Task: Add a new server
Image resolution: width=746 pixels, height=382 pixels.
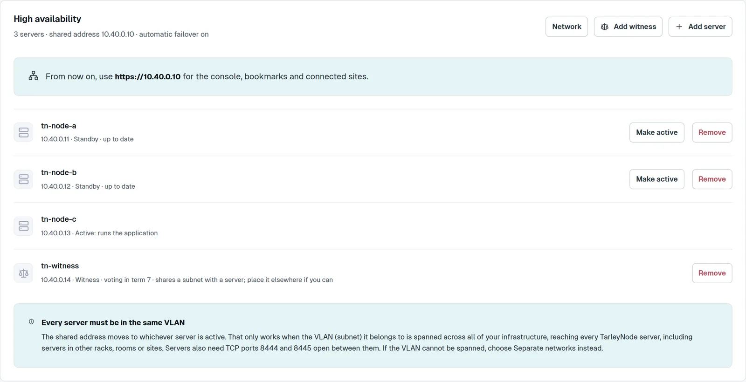Action: tap(700, 27)
